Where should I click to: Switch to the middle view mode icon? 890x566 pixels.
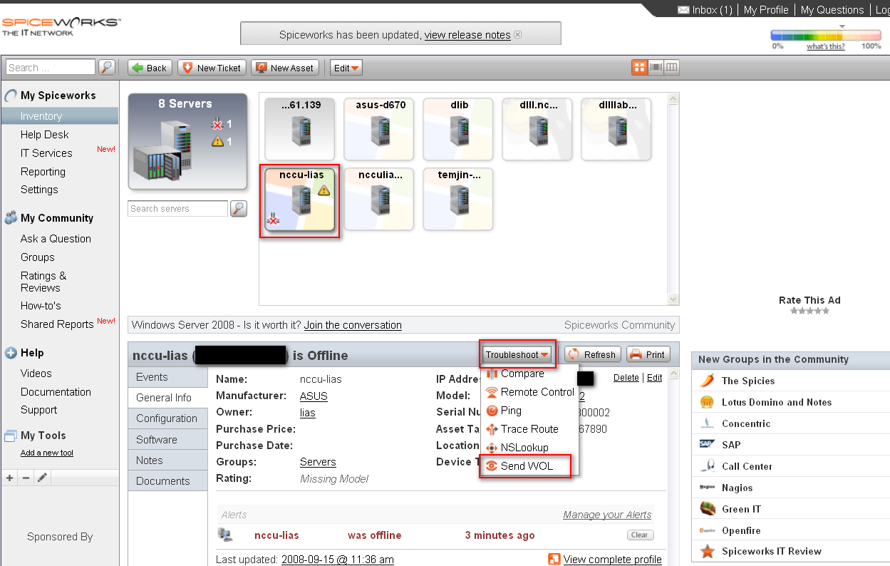(x=656, y=68)
